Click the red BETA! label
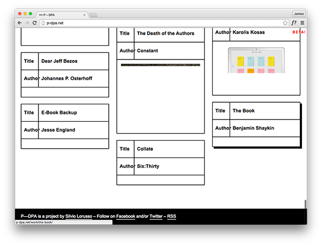322x246 pixels. pyautogui.click(x=299, y=32)
